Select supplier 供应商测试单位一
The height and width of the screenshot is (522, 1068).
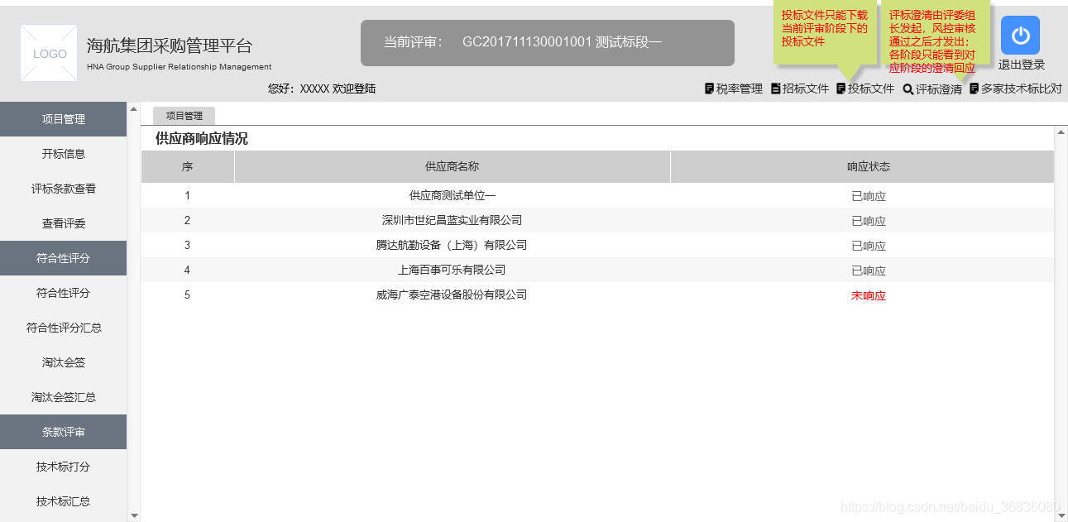[452, 196]
